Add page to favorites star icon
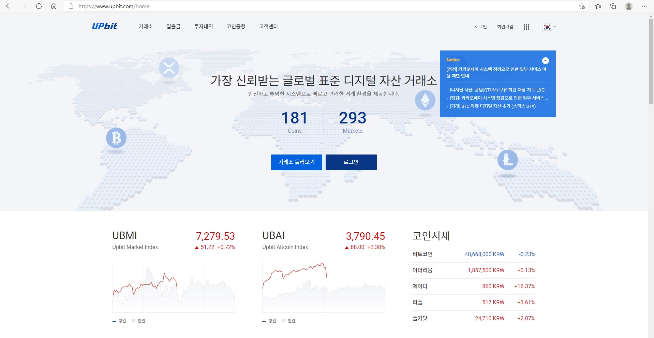 coord(582,6)
